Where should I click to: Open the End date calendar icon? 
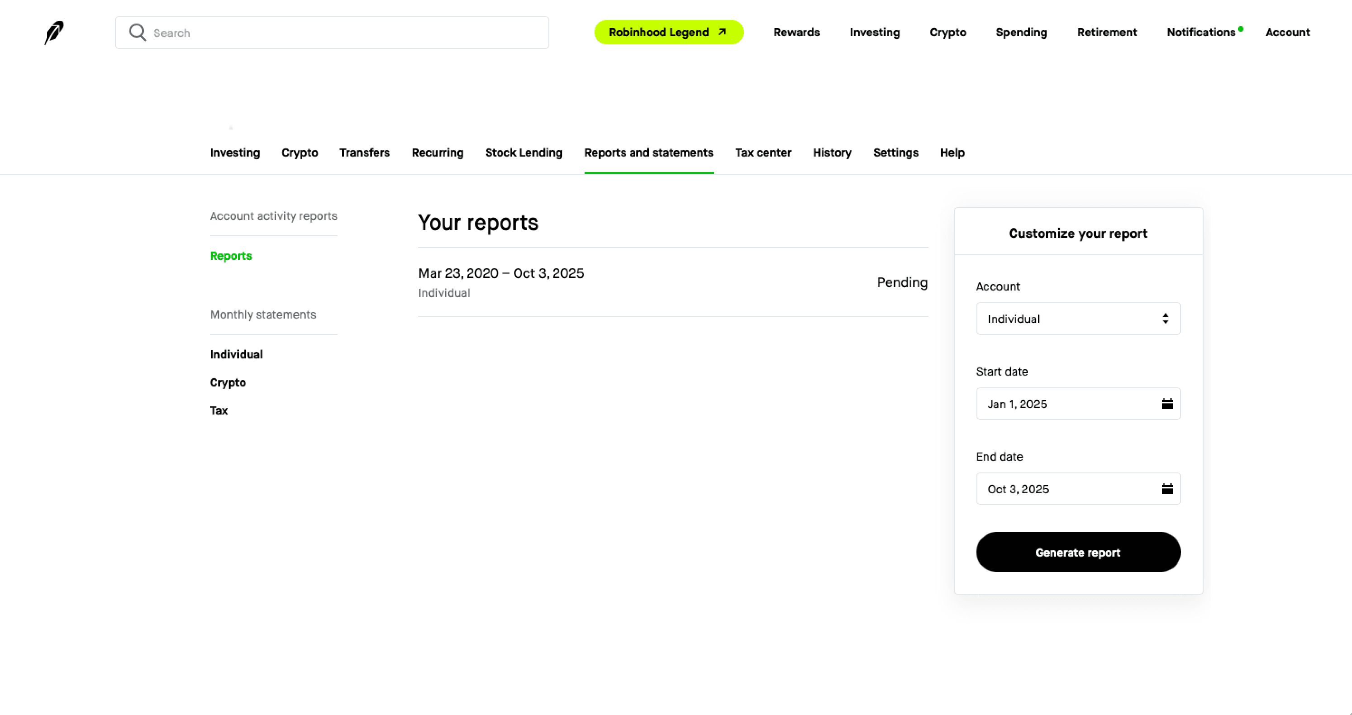coord(1167,489)
